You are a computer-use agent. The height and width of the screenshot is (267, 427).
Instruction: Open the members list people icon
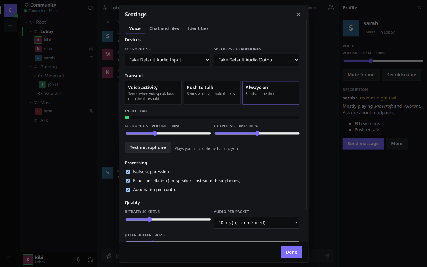click(x=331, y=8)
